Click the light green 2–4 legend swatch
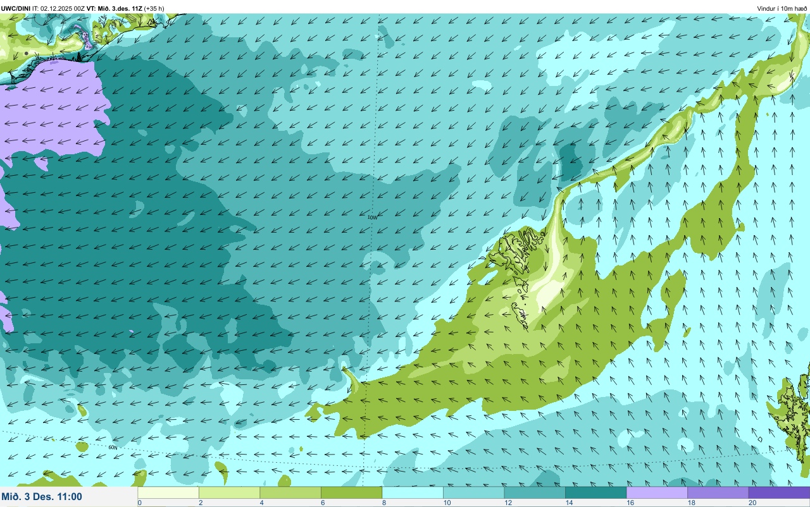The height and width of the screenshot is (507, 810). 229,492
